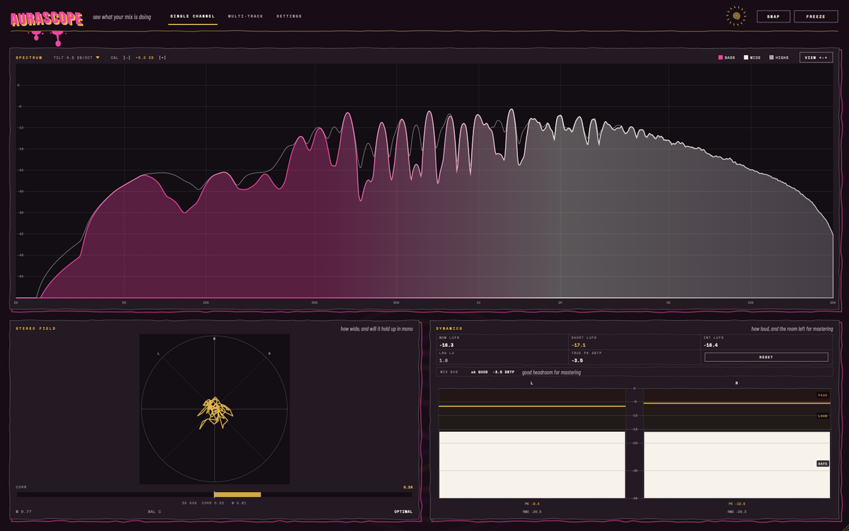Click the right PK -10.0 readout
Image resolution: width=849 pixels, height=531 pixels.
[x=737, y=504]
